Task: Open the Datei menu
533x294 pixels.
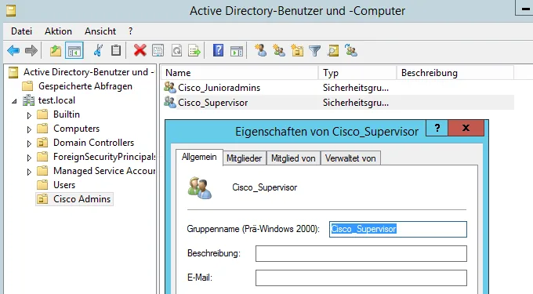Action: 21,31
